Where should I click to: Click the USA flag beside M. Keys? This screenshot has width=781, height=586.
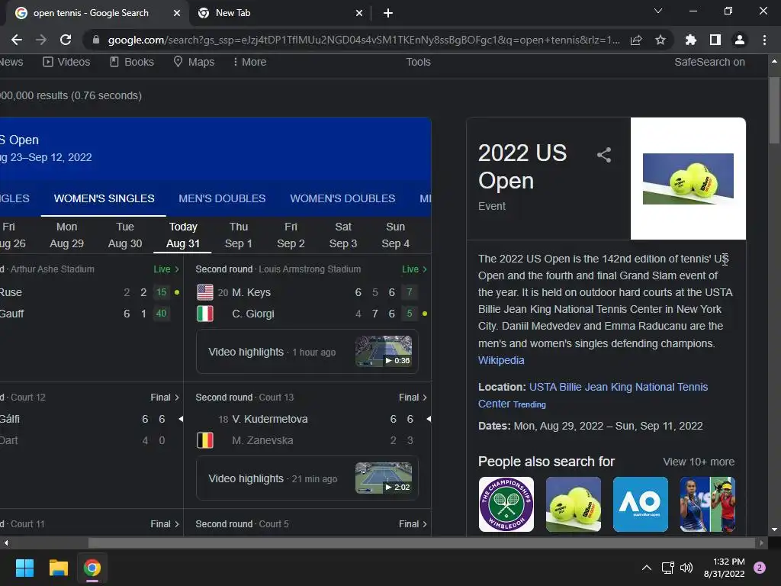[x=205, y=292]
